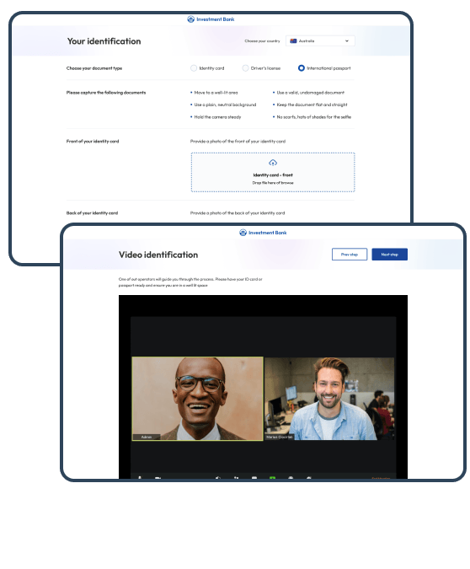Click the country dropdown chevron arrow
This screenshot has height=569, width=470.
click(x=347, y=41)
